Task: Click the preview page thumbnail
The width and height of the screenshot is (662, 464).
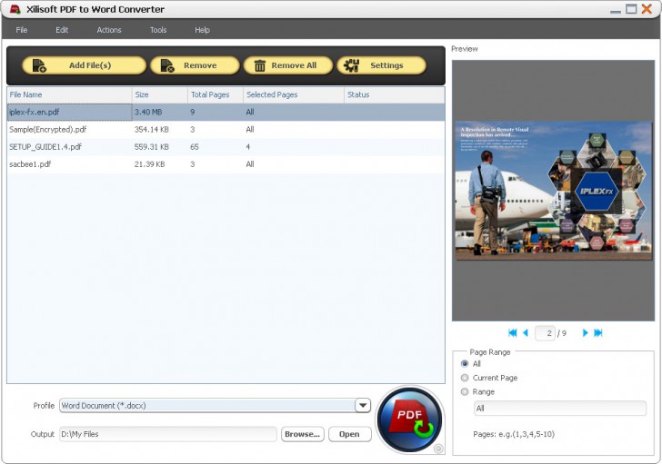Action: click(553, 191)
